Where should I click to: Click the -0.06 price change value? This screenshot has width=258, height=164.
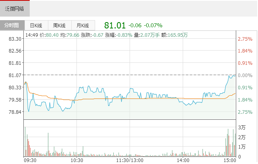[135, 25]
